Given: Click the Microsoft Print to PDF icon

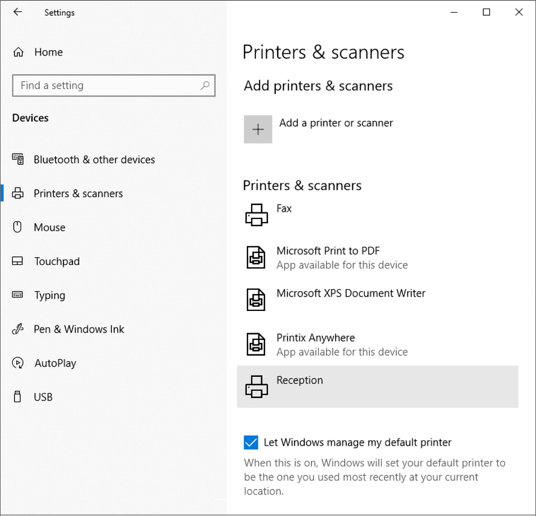Looking at the screenshot, I should point(255,257).
